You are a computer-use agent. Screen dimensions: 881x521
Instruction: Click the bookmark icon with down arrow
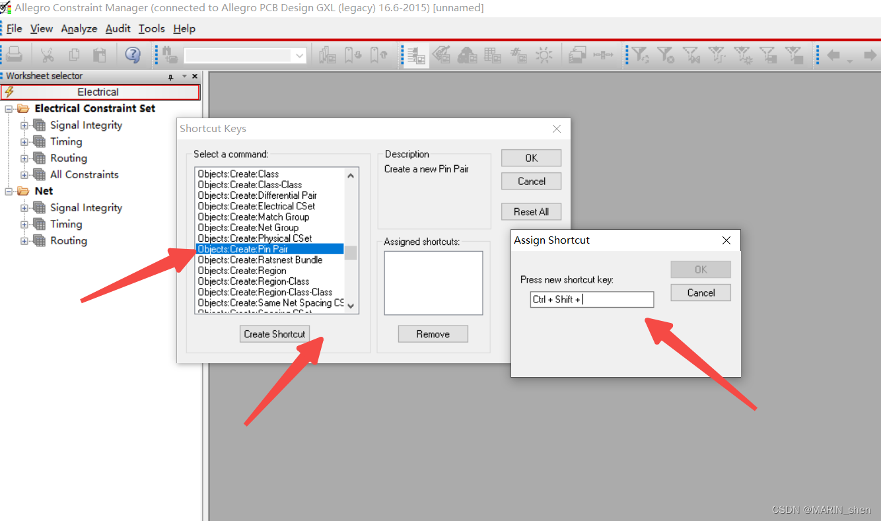(x=353, y=55)
